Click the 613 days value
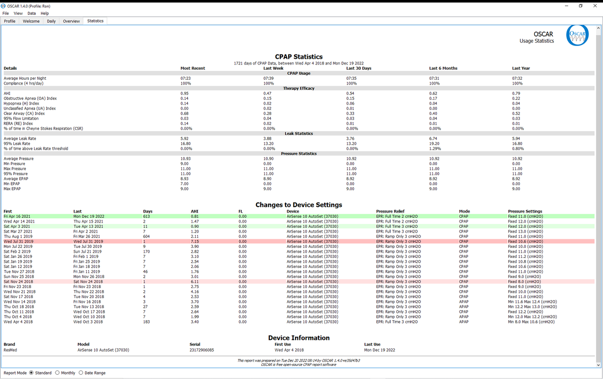The width and height of the screenshot is (603, 379). coord(147,216)
